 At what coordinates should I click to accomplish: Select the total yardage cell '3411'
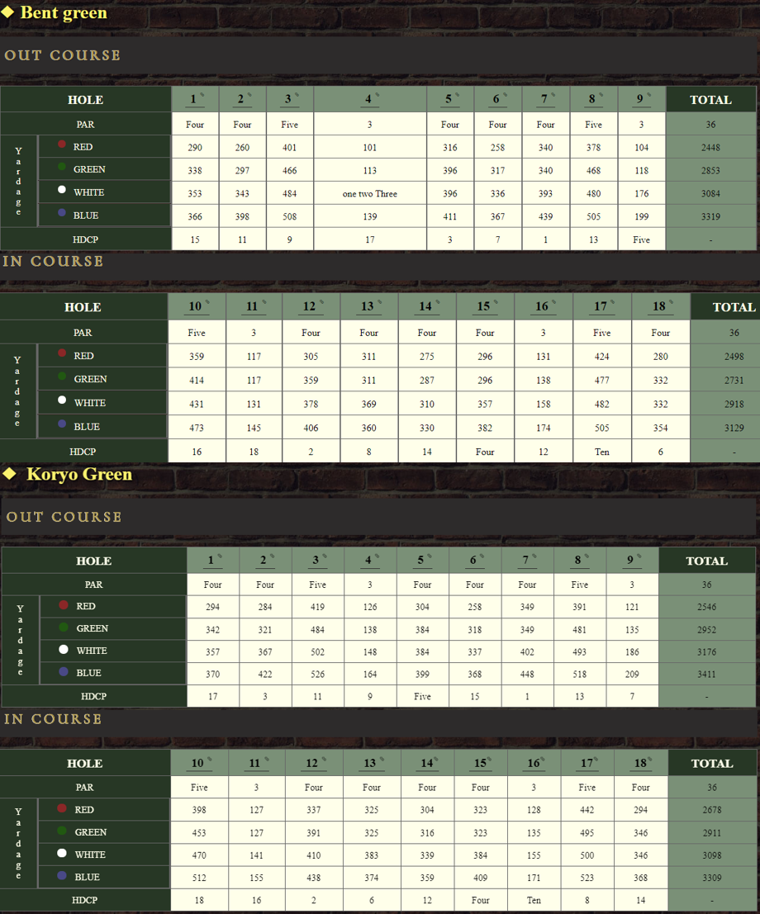coord(706,674)
